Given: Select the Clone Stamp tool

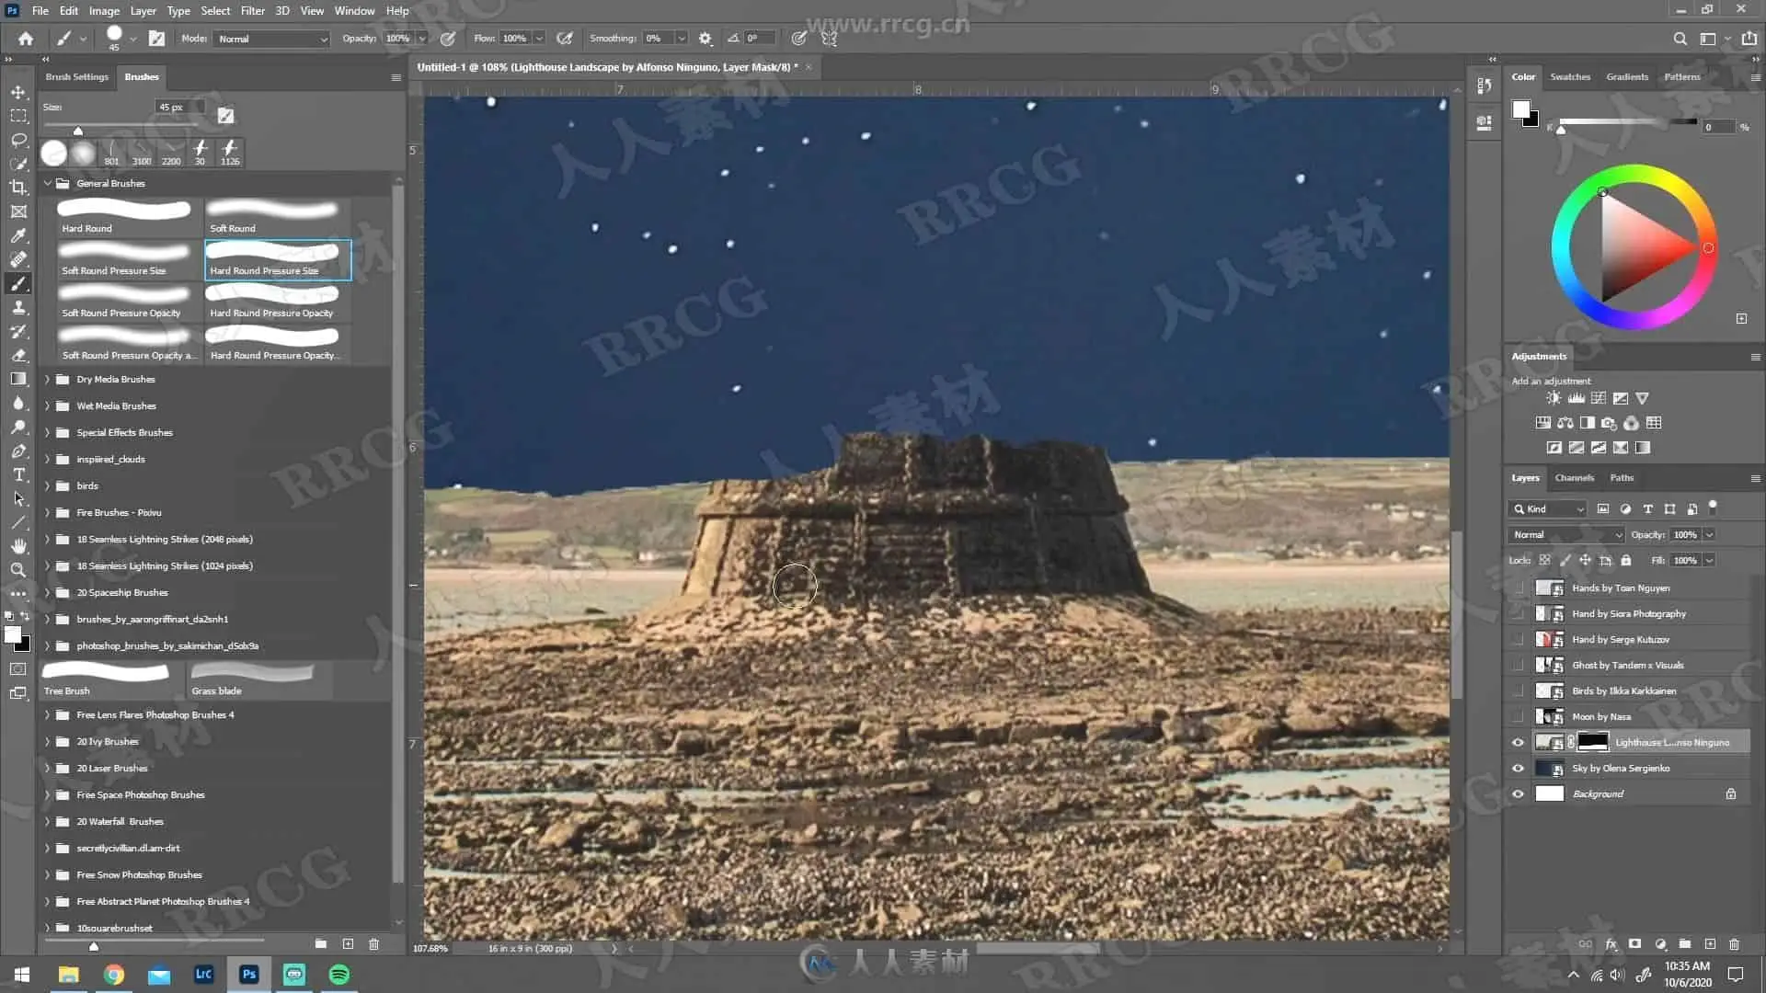Looking at the screenshot, I should pos(18,307).
